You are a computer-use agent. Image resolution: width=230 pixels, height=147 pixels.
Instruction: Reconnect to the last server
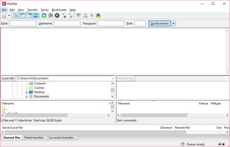(71, 15)
